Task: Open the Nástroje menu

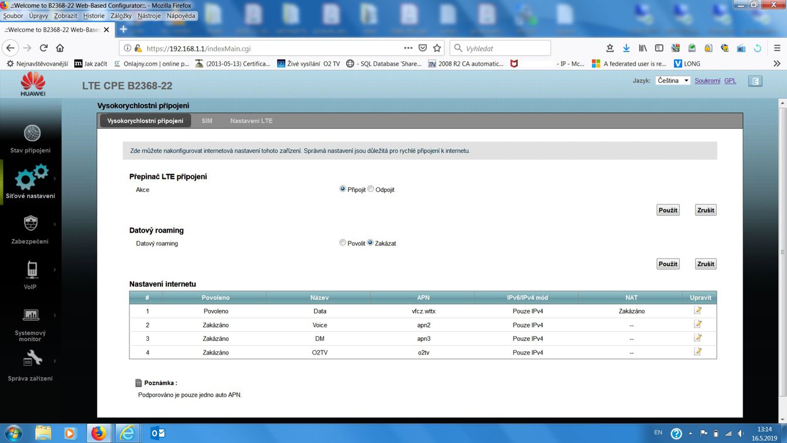Action: pyautogui.click(x=149, y=16)
